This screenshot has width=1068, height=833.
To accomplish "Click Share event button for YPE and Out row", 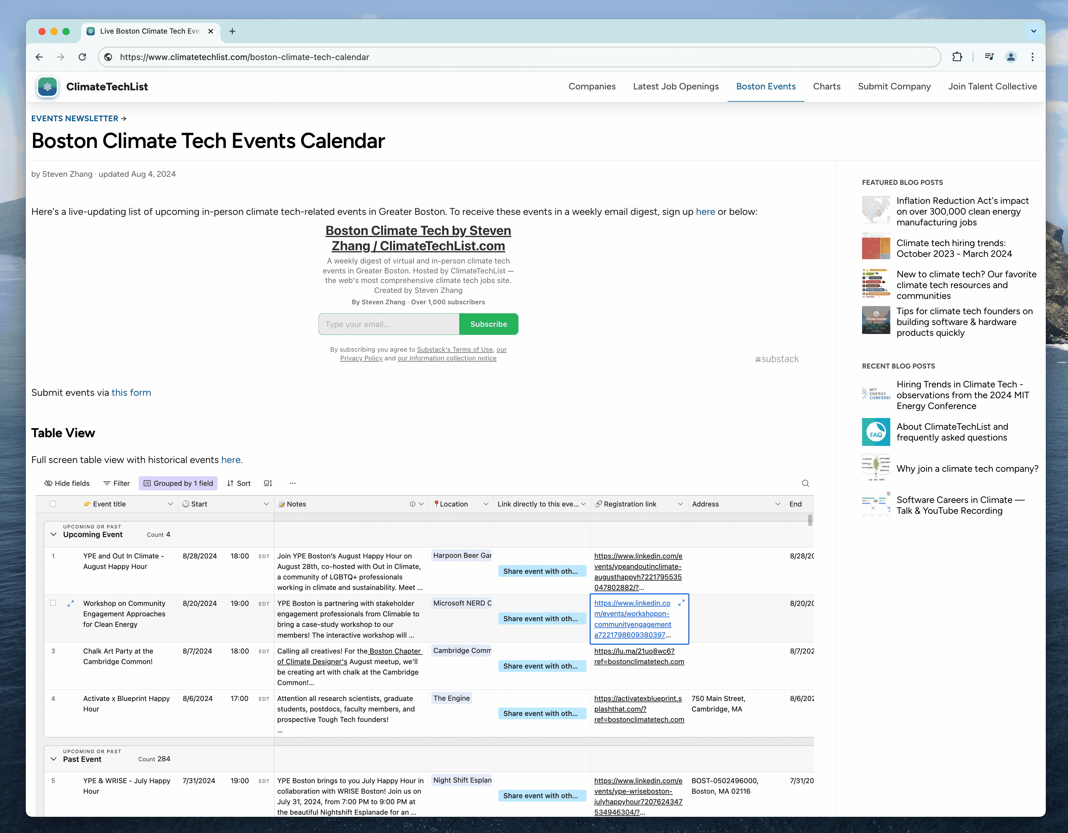I will [x=542, y=571].
